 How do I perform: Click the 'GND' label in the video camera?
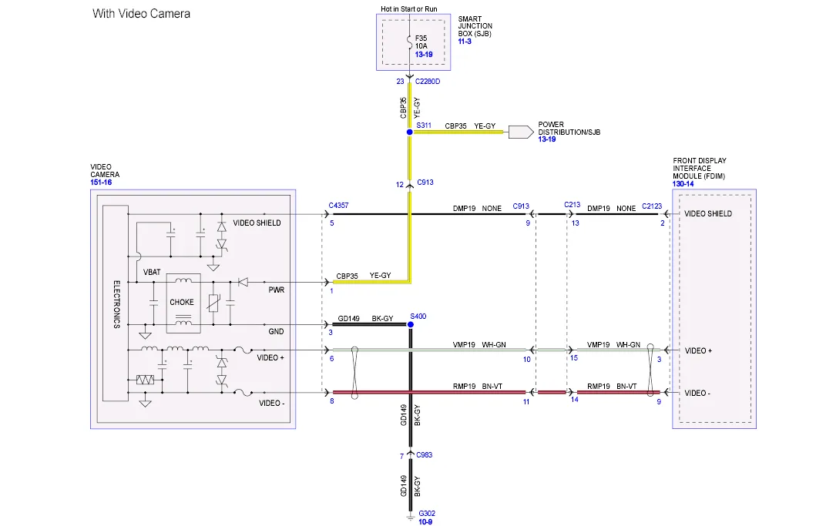tap(276, 331)
